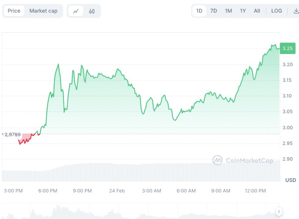The width and height of the screenshot is (299, 219).
Task: Click the green 3.25 current price tag
Action: [287, 48]
